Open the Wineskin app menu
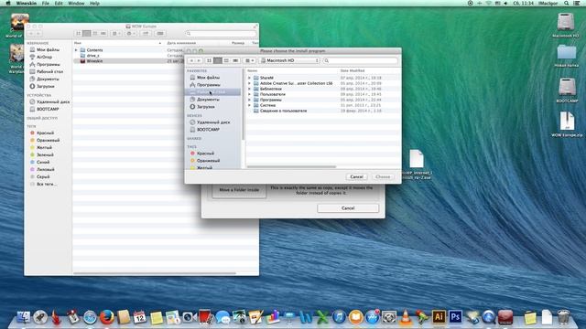586x329 pixels. pyautogui.click(x=27, y=3)
